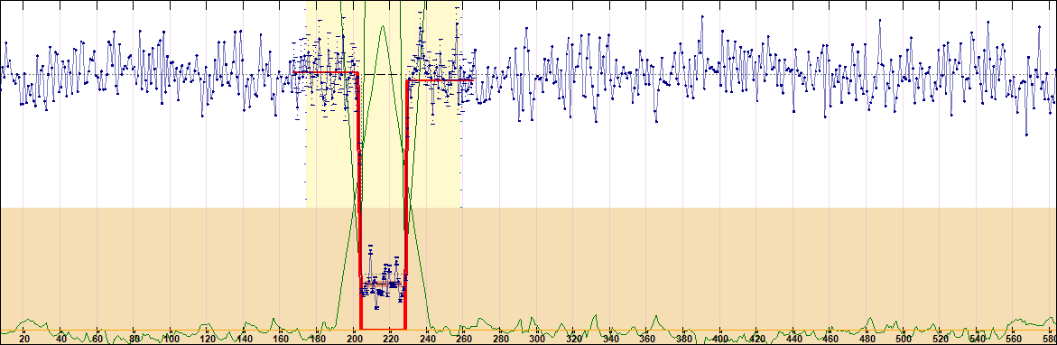Click the red baseline segment before the dip
The width and height of the screenshot is (1057, 345).
click(x=326, y=72)
